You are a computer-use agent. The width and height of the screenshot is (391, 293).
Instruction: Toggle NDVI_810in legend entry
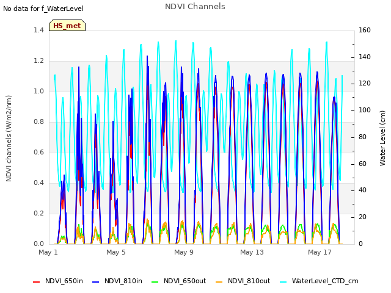(117, 281)
